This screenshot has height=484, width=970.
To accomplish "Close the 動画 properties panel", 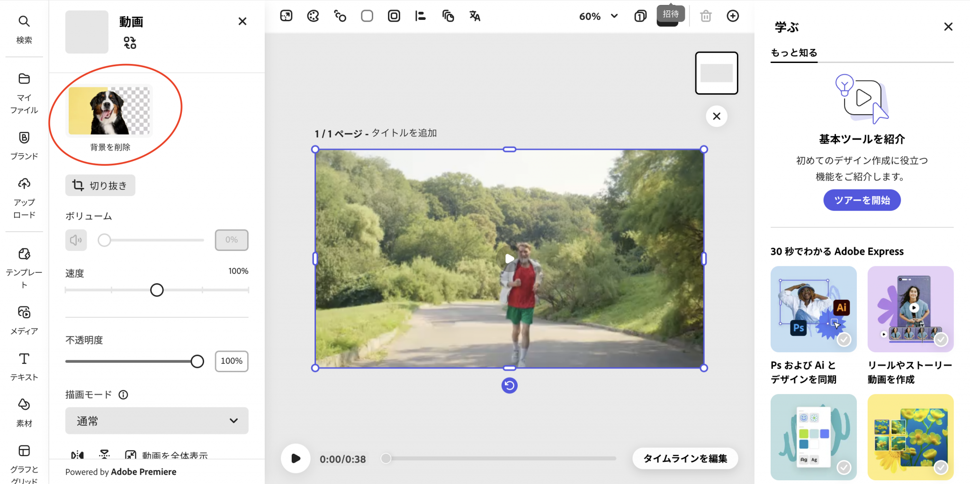I will pyautogui.click(x=242, y=21).
